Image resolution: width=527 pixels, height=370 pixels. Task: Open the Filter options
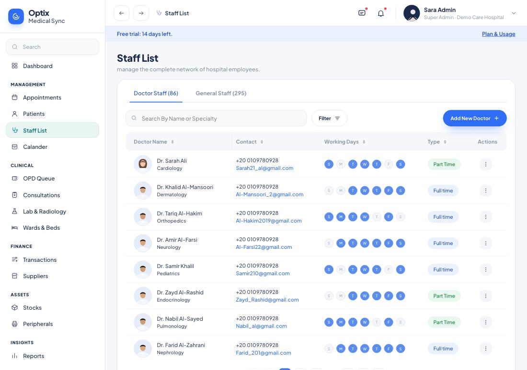(330, 118)
